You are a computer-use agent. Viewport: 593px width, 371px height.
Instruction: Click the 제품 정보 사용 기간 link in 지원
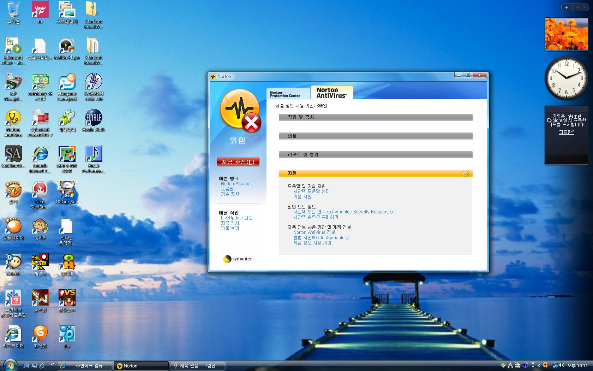(312, 243)
